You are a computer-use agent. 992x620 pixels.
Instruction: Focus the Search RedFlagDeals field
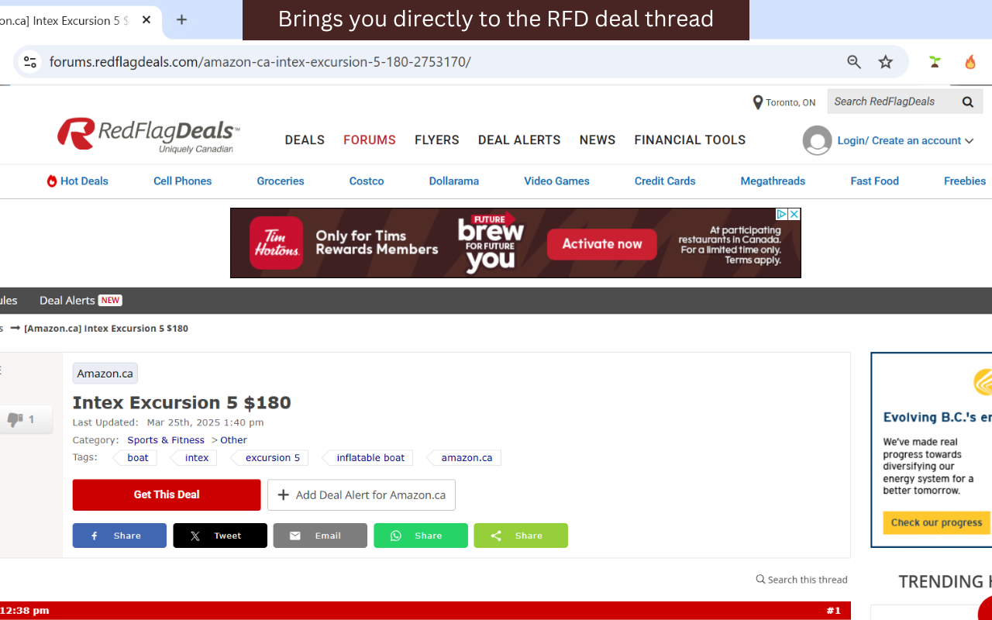(x=891, y=102)
